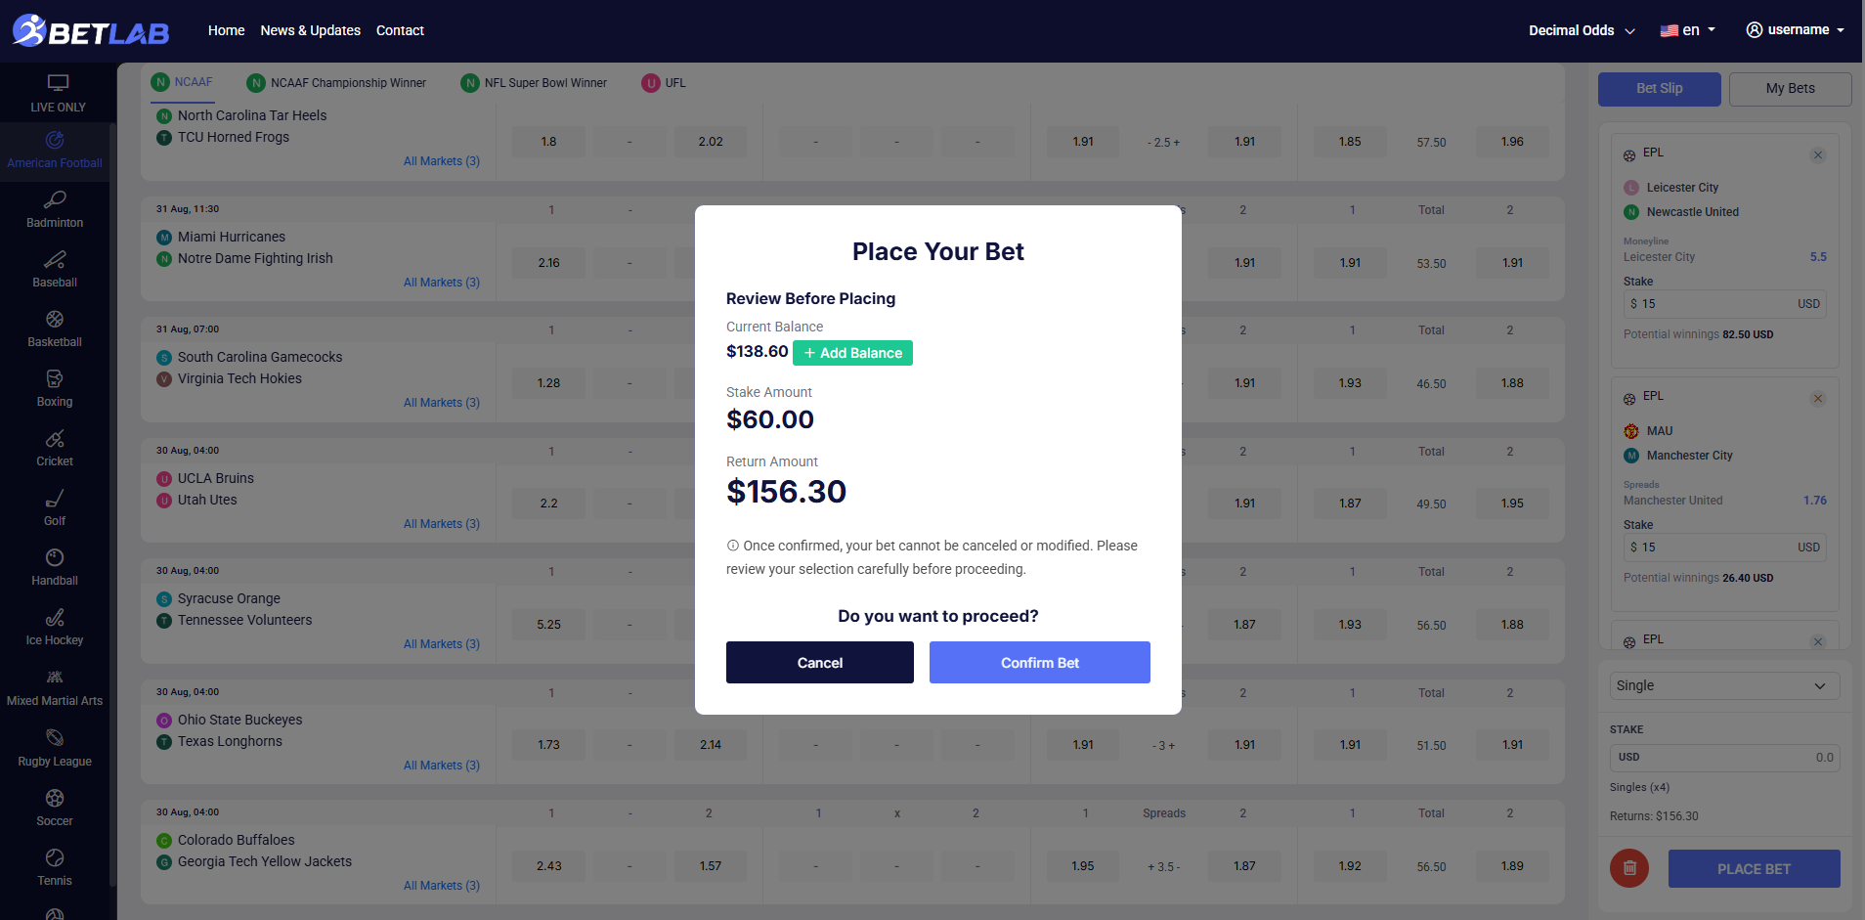
Task: Open the en language selector
Action: pyautogui.click(x=1687, y=30)
